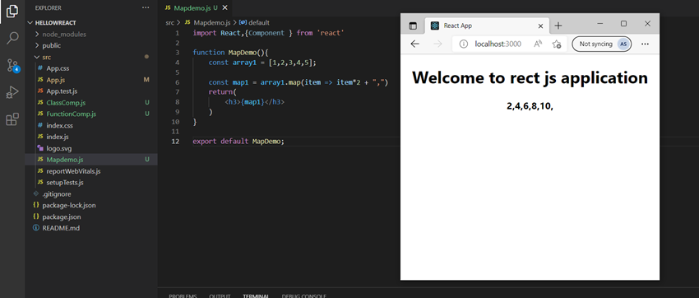
Task: Open README.md in the explorer
Action: coord(91,228)
